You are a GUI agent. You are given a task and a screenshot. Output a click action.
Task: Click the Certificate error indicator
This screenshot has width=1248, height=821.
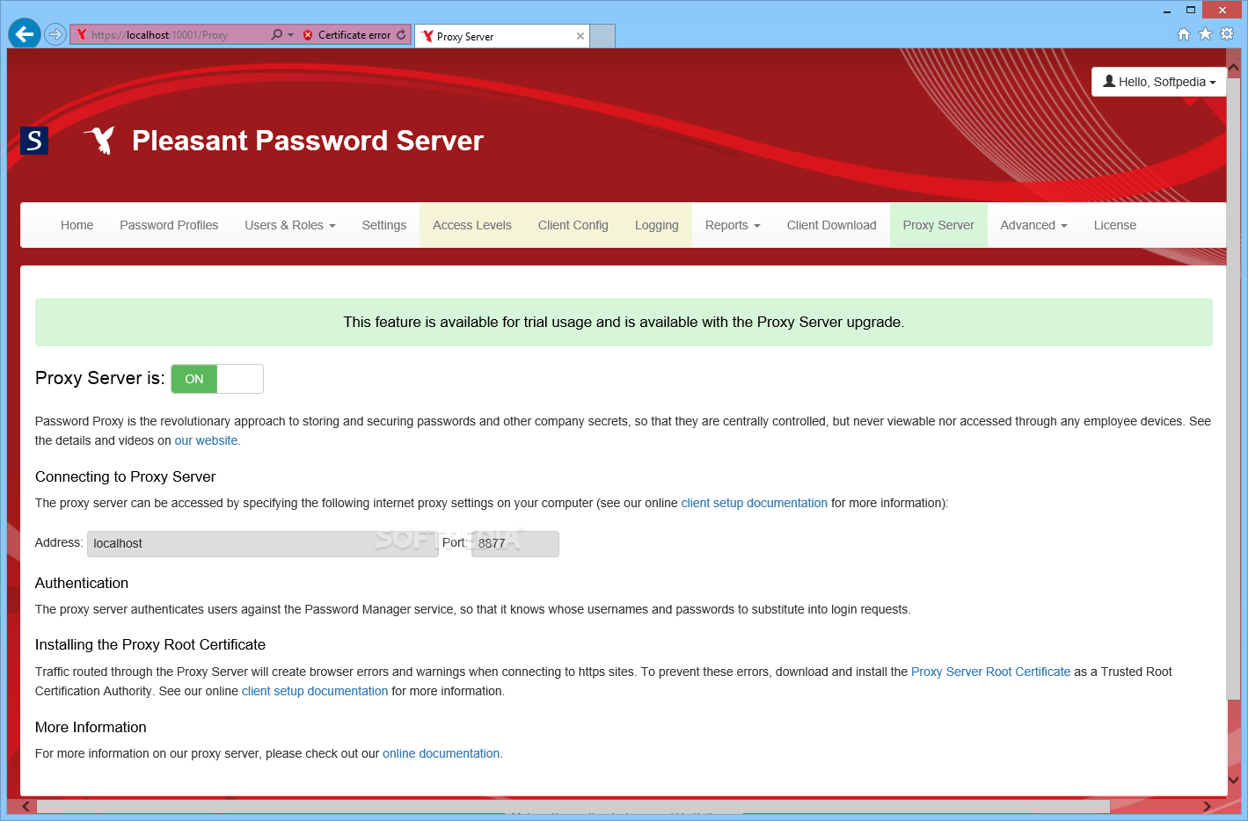point(347,35)
